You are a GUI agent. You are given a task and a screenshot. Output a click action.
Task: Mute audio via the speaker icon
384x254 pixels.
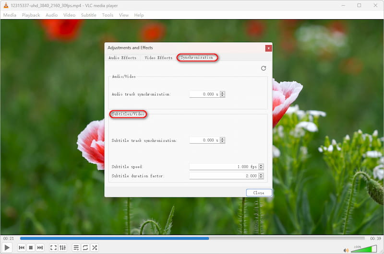[346, 250]
